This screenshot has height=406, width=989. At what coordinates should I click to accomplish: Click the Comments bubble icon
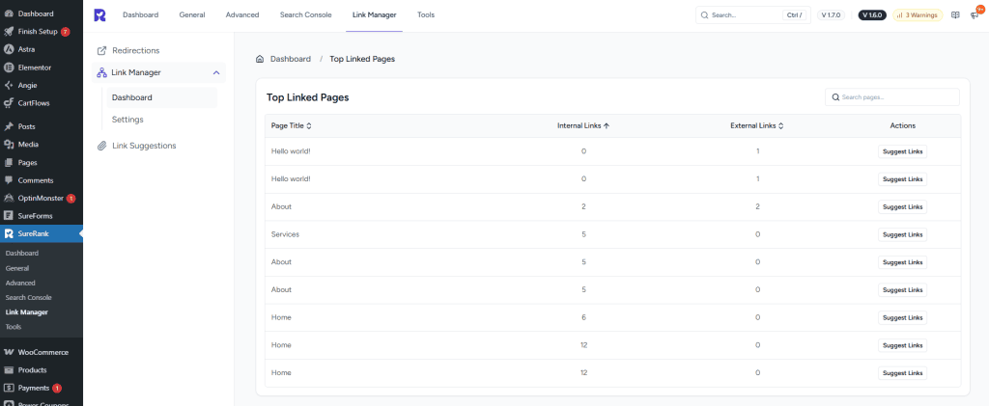point(9,180)
